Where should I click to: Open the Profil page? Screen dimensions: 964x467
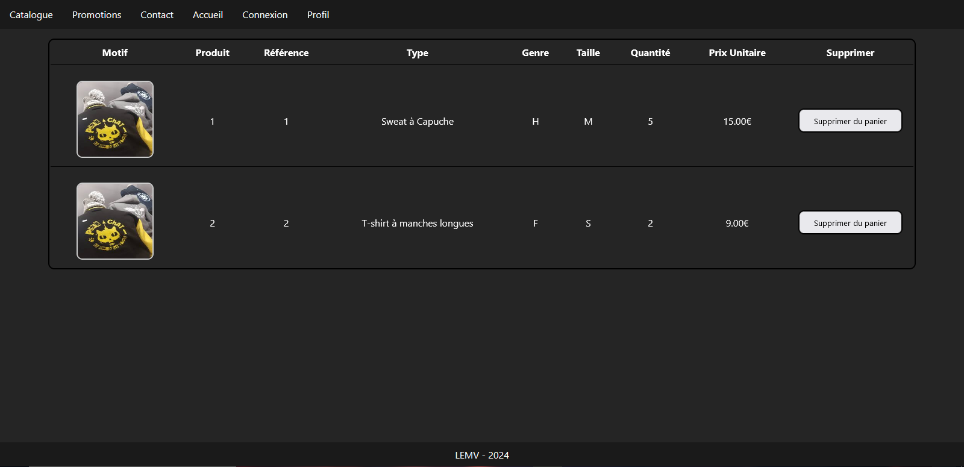coord(318,14)
